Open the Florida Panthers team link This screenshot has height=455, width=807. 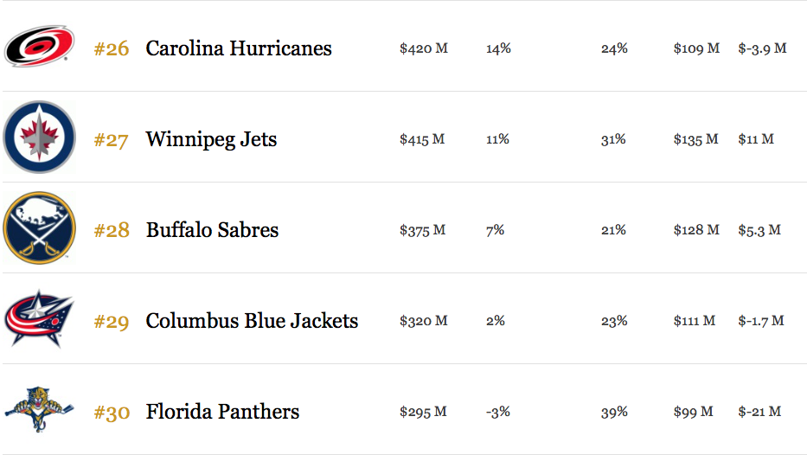click(222, 412)
